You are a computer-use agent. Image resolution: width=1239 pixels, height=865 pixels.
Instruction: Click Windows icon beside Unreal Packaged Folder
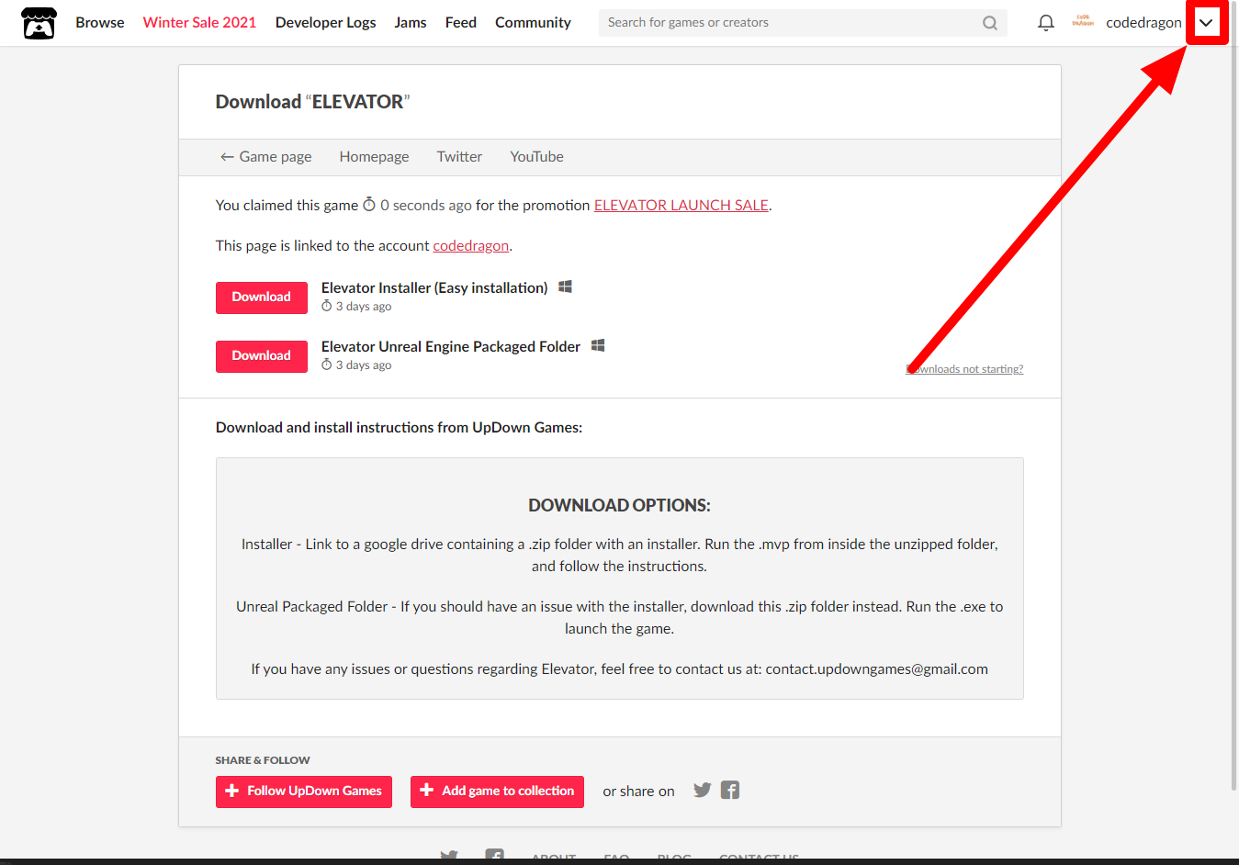pos(598,346)
